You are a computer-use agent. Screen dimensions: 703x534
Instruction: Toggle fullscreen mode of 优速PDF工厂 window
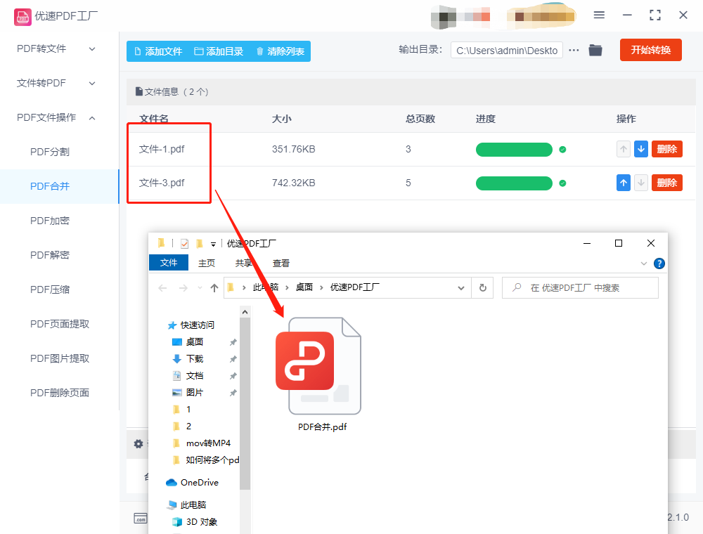(x=655, y=15)
